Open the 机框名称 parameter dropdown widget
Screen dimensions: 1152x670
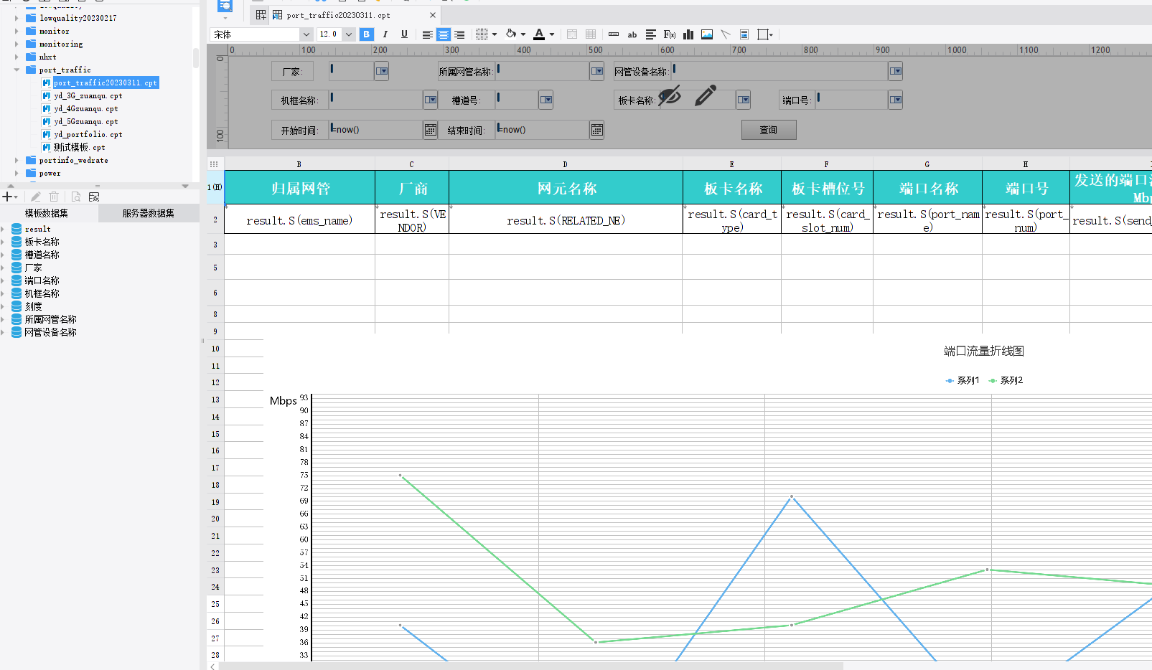[x=431, y=100]
